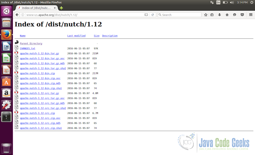Sort the listing by Name column
This screenshot has width=255, height=155.
click(x=22, y=36)
